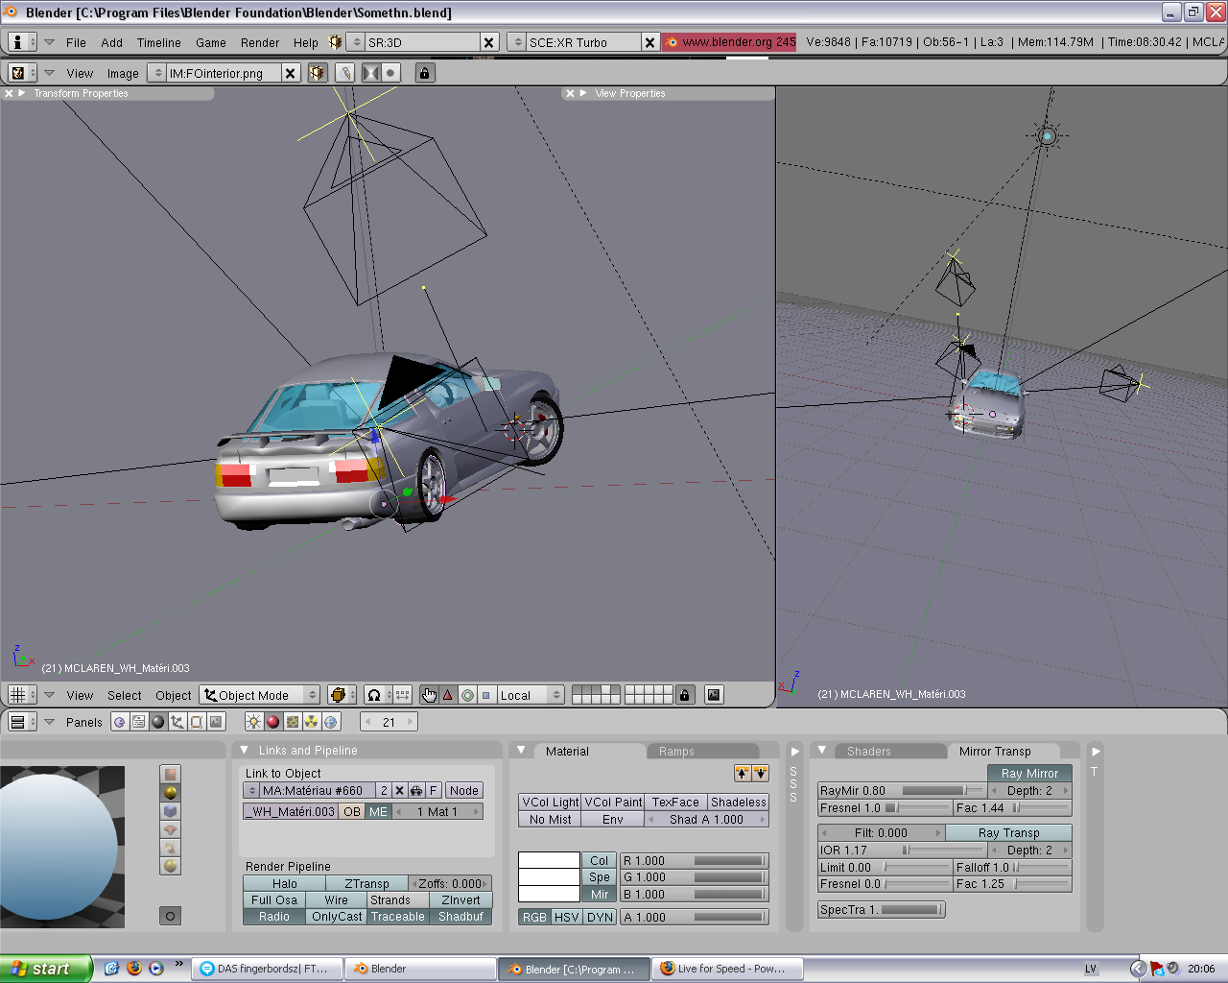
Task: Click the R 1.000 color slider
Action: pyautogui.click(x=695, y=861)
